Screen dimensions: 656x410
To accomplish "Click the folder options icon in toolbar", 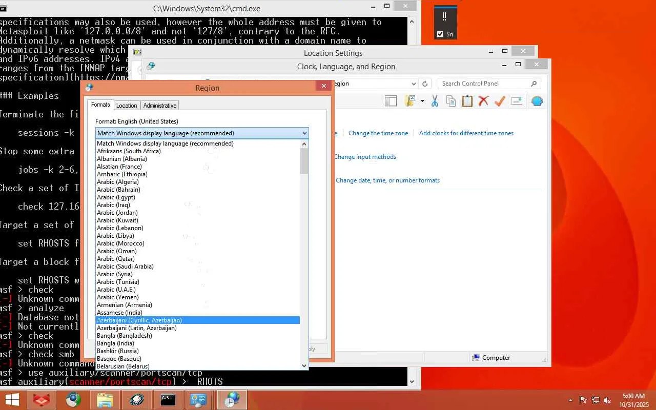I will (x=409, y=101).
